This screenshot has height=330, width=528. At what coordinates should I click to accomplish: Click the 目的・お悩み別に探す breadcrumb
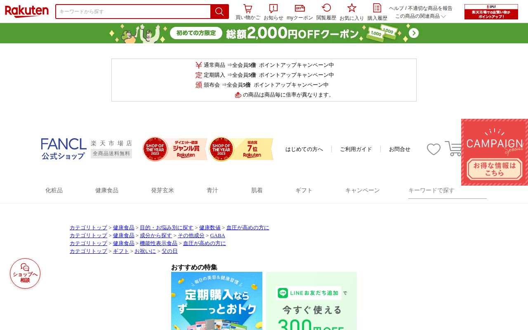[x=167, y=228]
